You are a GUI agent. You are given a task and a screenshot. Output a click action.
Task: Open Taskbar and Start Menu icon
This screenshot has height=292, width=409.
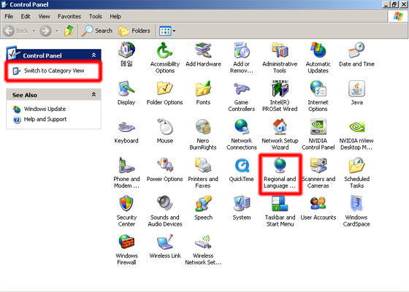pyautogui.click(x=280, y=211)
